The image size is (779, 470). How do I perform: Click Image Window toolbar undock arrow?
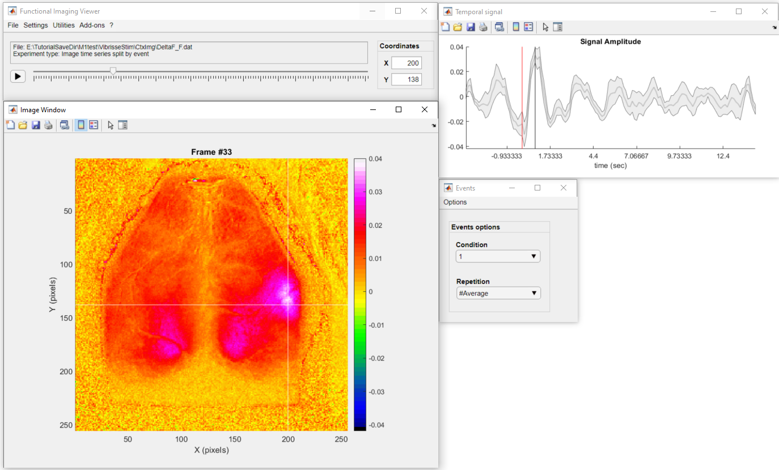pyautogui.click(x=434, y=125)
